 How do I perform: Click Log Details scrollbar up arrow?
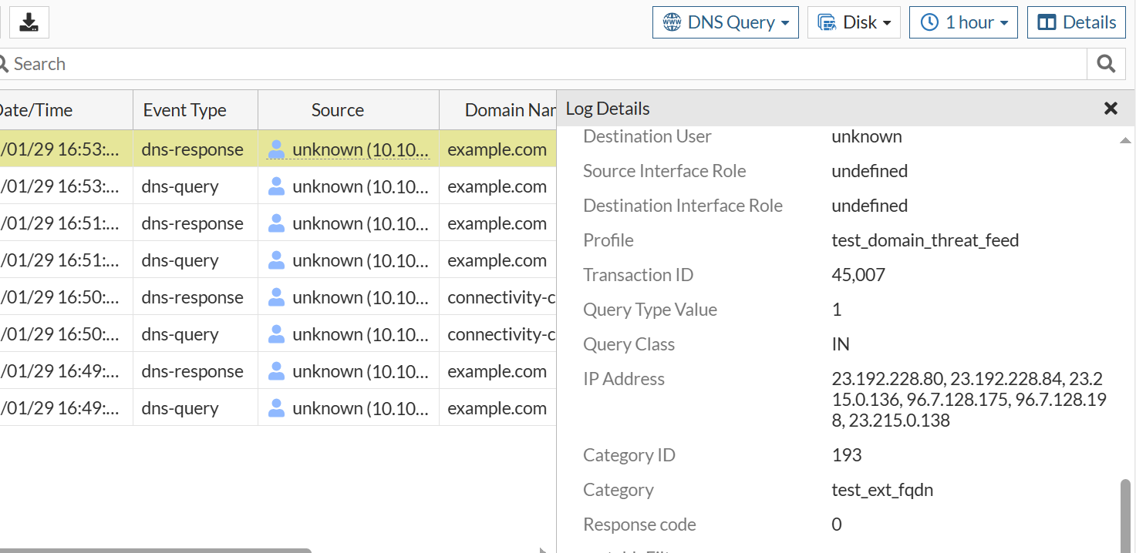(x=1125, y=140)
